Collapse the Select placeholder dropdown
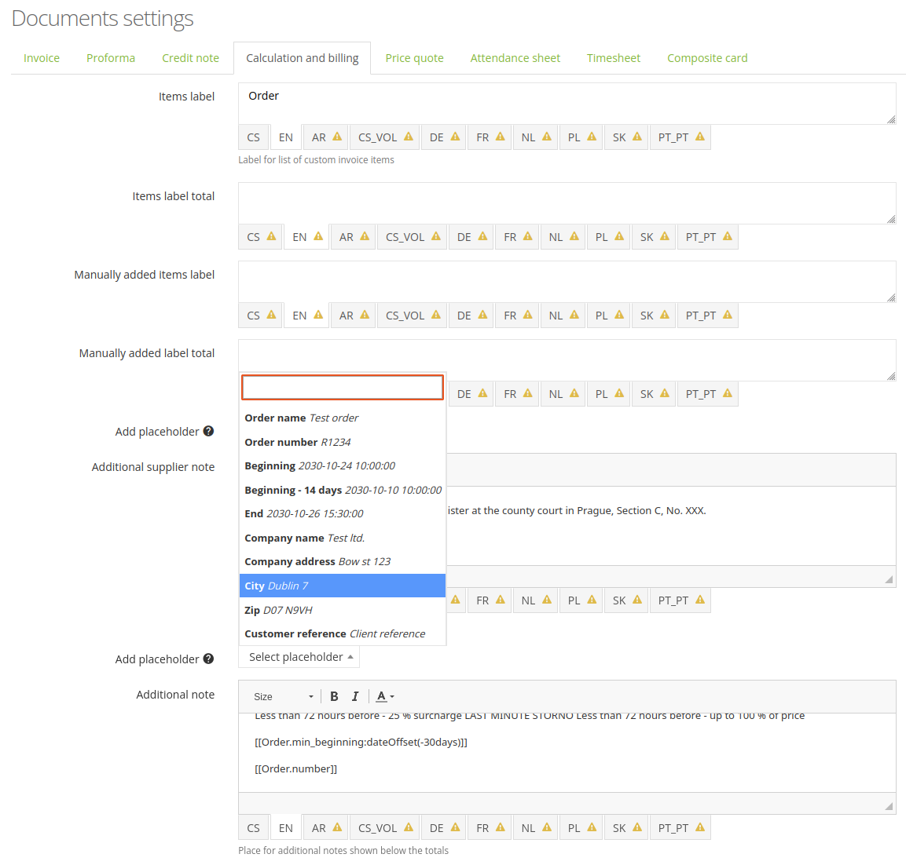Image resolution: width=906 pixels, height=865 pixels. pyautogui.click(x=299, y=658)
